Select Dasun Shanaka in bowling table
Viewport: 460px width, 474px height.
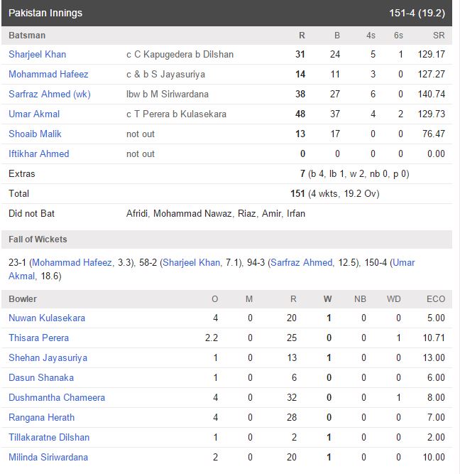click(x=41, y=378)
